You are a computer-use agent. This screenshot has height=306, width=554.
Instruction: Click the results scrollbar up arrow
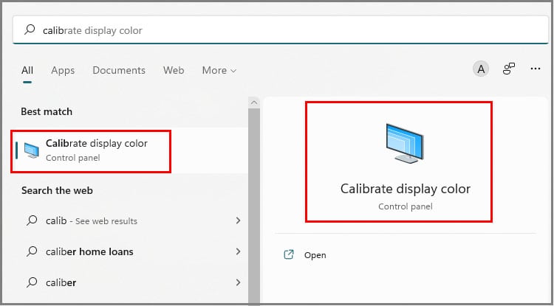(253, 102)
